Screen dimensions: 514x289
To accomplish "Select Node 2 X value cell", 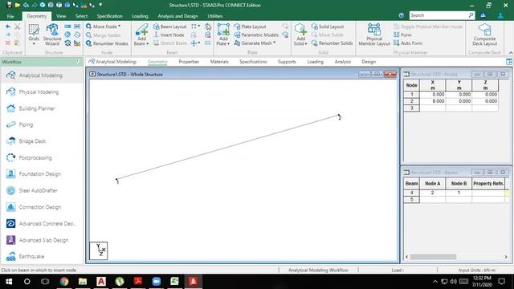I will click(432, 101).
